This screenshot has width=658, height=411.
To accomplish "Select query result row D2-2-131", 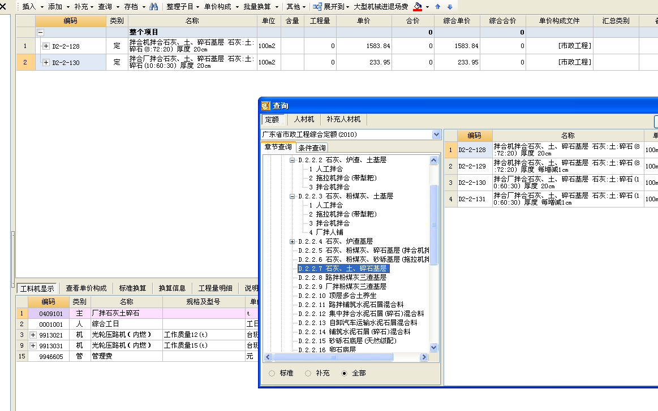I will click(x=551, y=199).
